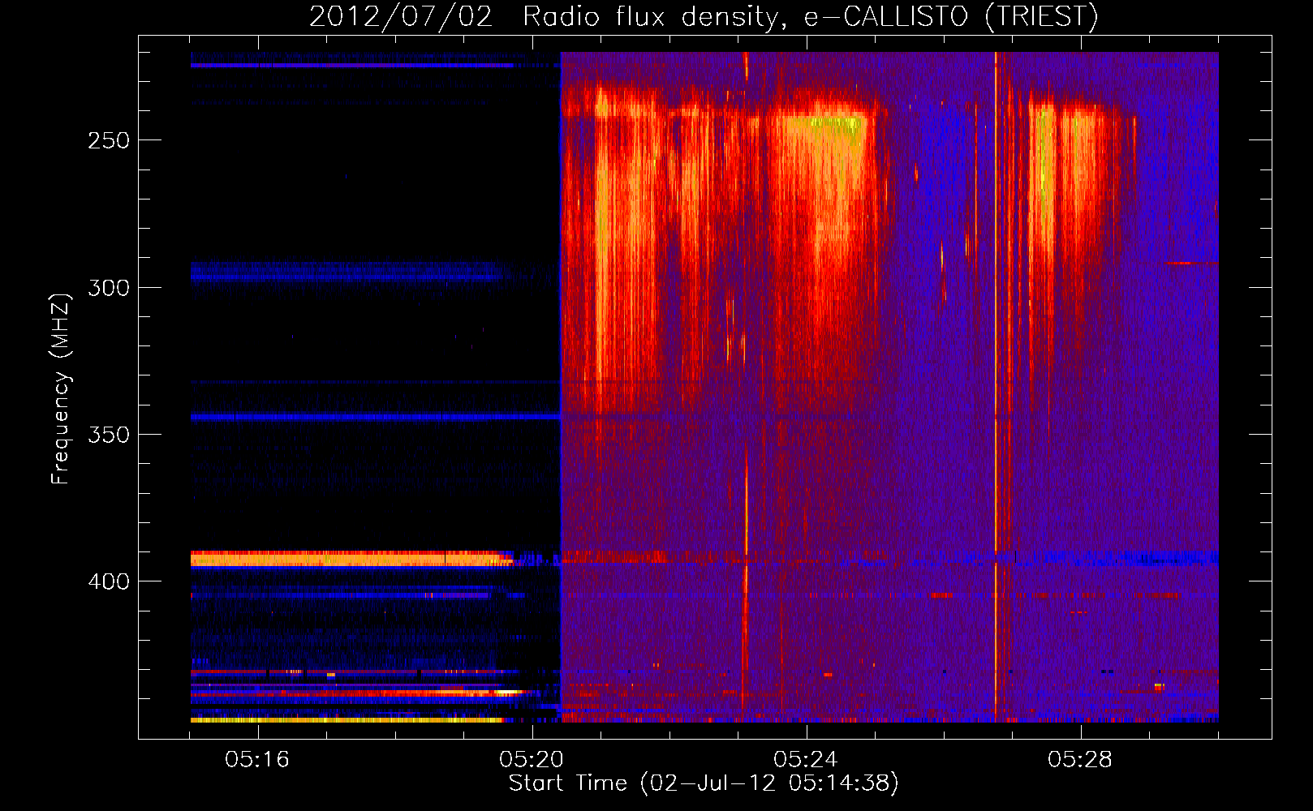
Task: Click the 'Start Time (02-Jul-12 05:14:38)' label
Action: tap(704, 783)
